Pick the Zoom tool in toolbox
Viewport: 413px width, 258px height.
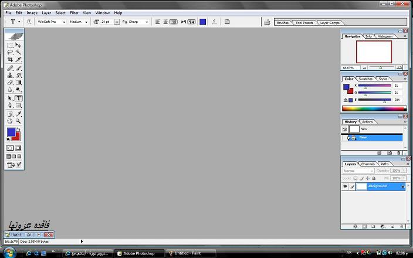pyautogui.click(x=19, y=121)
